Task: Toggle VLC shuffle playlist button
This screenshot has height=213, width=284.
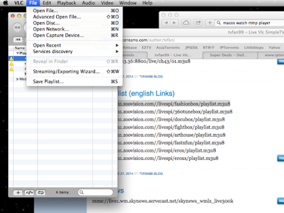Action: pyautogui.click(x=29, y=193)
